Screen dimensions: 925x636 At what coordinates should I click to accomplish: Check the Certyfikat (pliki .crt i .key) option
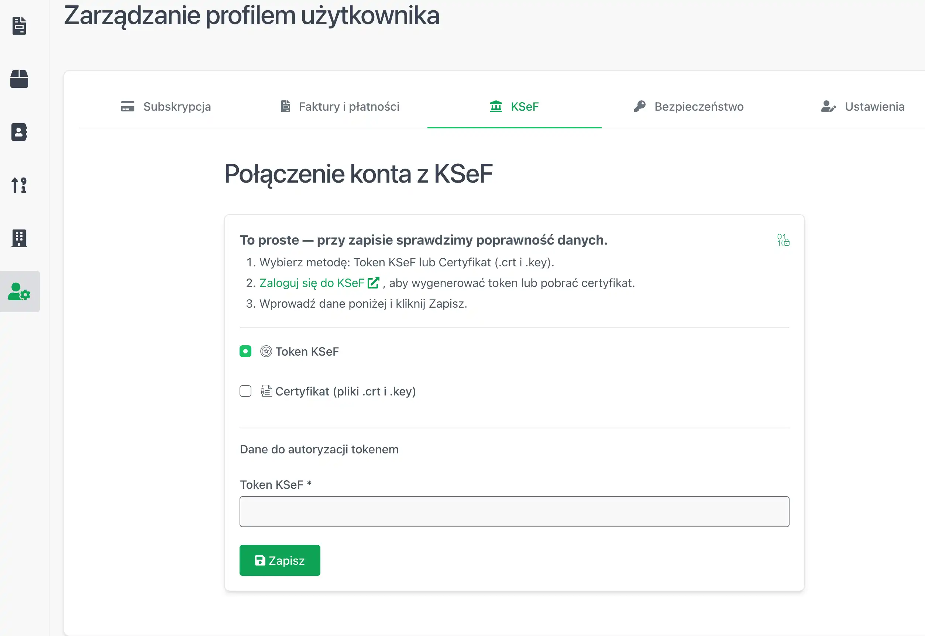pyautogui.click(x=245, y=391)
